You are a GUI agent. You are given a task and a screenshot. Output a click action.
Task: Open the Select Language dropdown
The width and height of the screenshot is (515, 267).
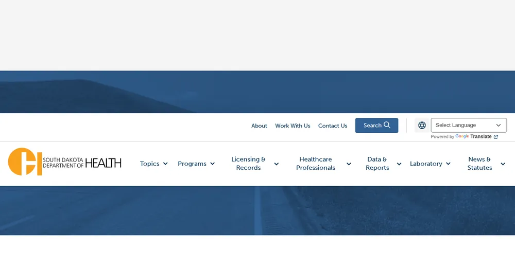point(469,126)
